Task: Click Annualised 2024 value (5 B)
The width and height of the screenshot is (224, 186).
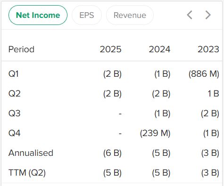Action: (x=161, y=153)
